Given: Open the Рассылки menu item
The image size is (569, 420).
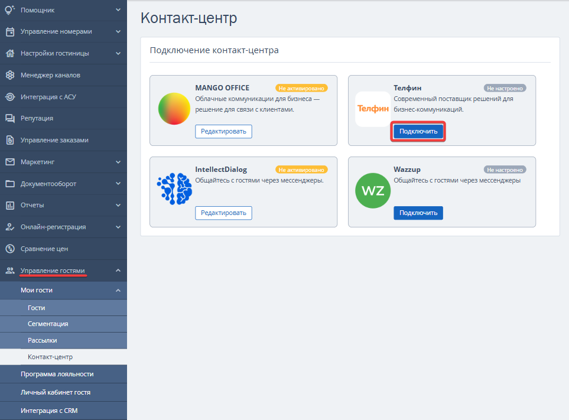Looking at the screenshot, I should (x=43, y=340).
